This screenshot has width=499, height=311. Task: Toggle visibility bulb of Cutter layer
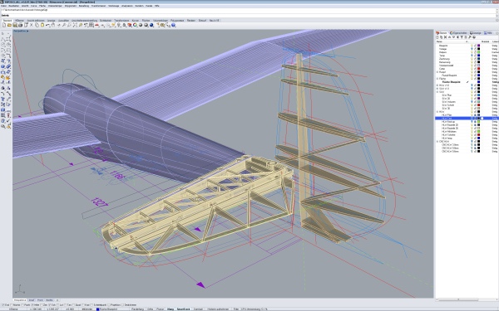coord(472,69)
